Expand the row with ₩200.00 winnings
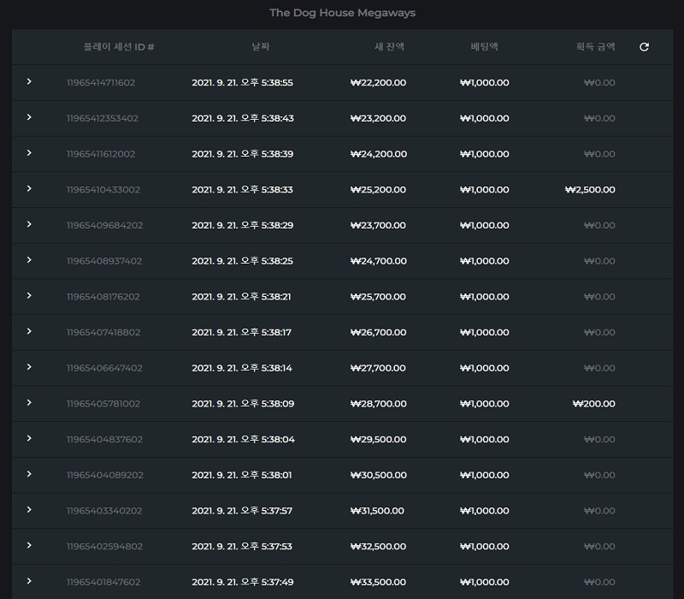Screen dimensions: 684x599 pos(29,402)
